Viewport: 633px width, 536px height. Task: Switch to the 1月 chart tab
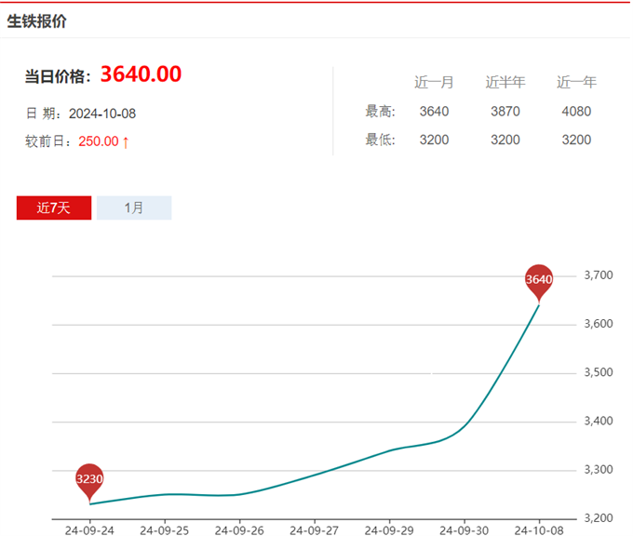tap(134, 208)
